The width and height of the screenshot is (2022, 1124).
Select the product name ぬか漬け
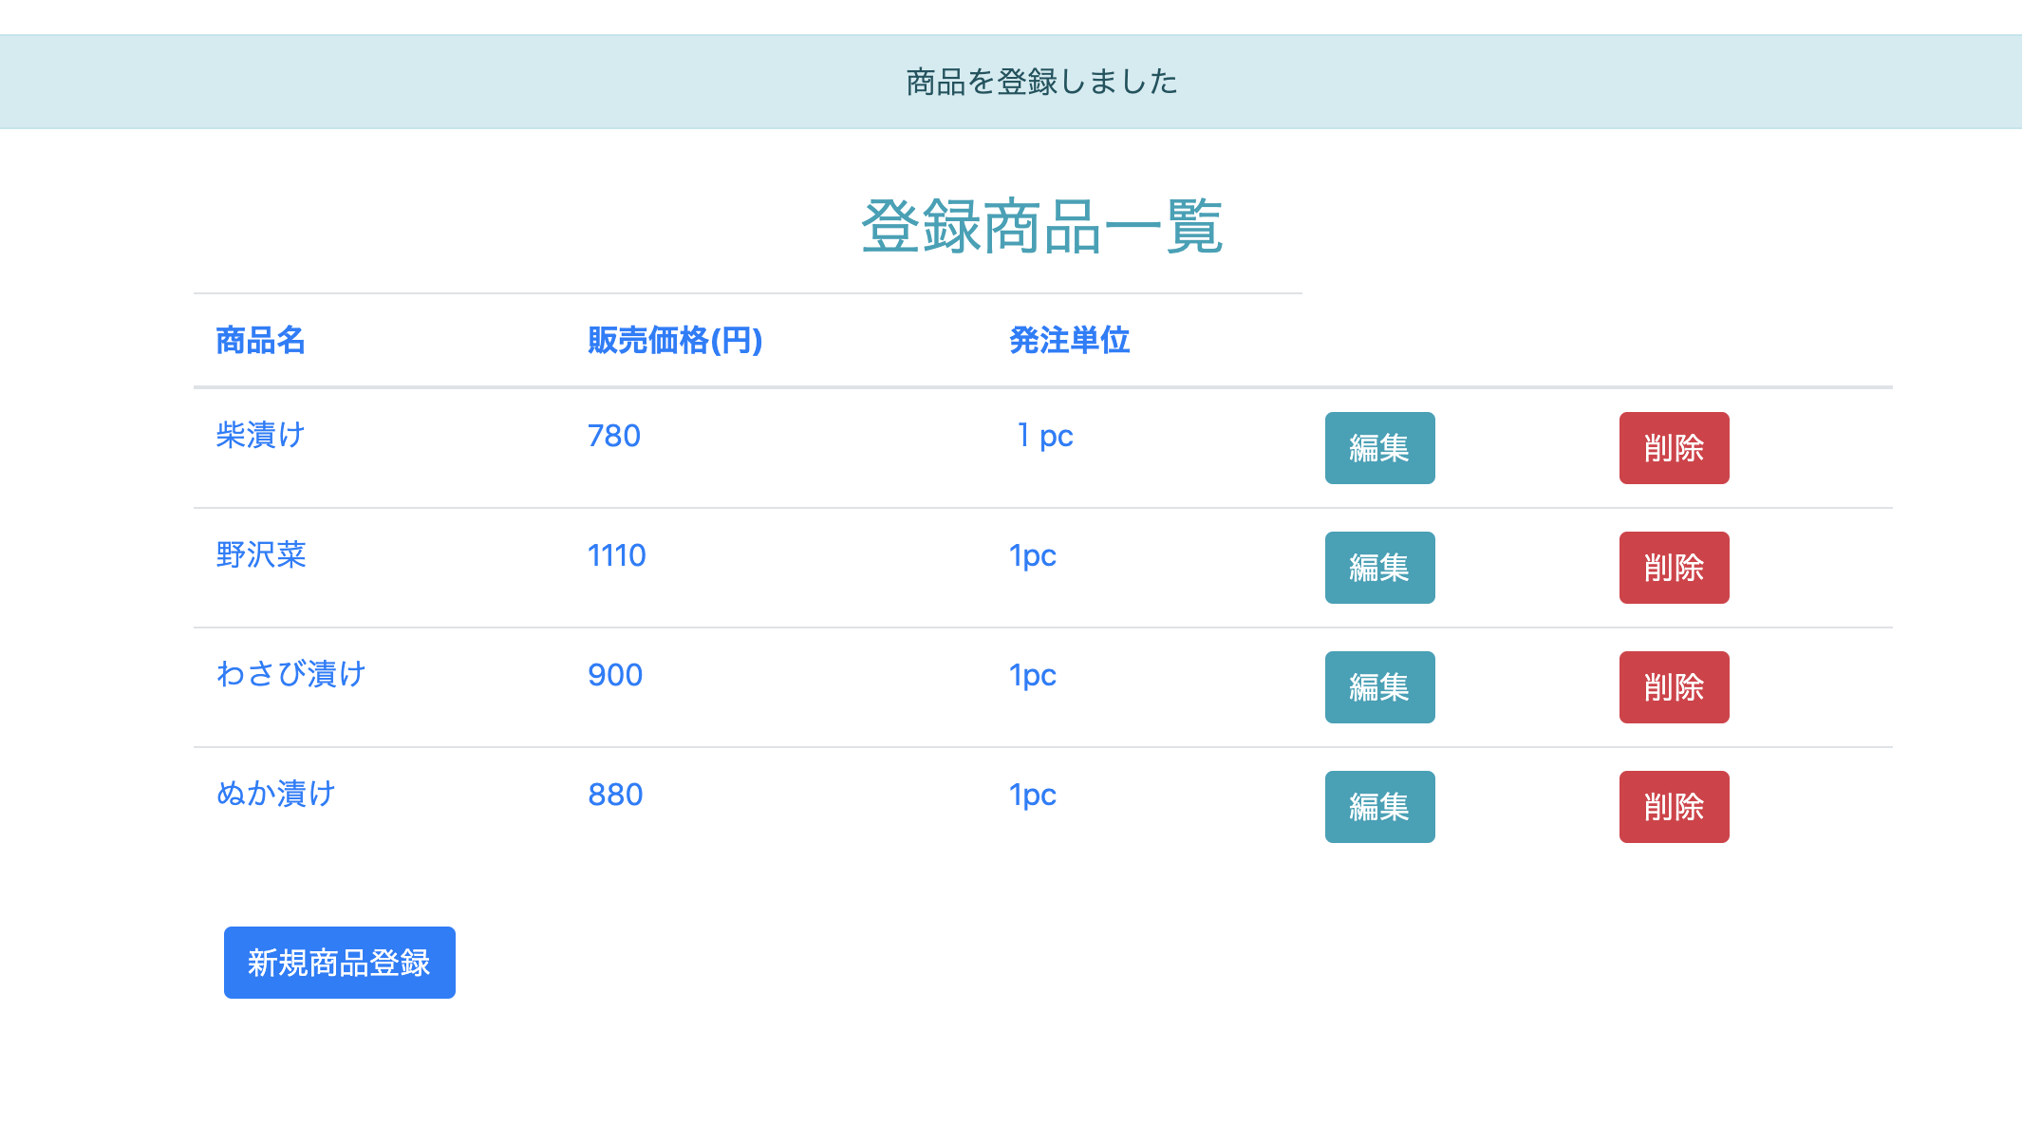(275, 795)
